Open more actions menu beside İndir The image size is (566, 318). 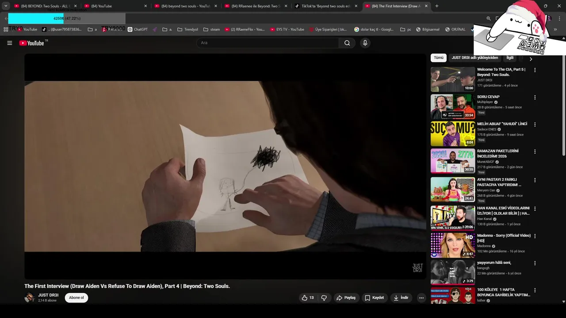pyautogui.click(x=421, y=298)
